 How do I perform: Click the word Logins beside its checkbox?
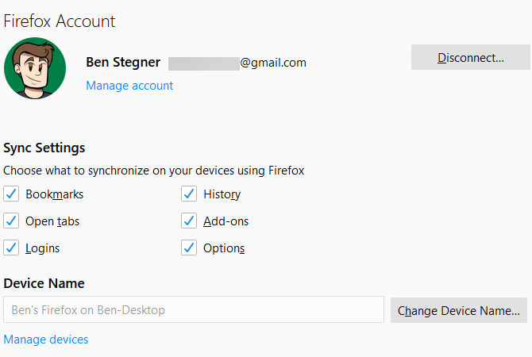point(43,248)
